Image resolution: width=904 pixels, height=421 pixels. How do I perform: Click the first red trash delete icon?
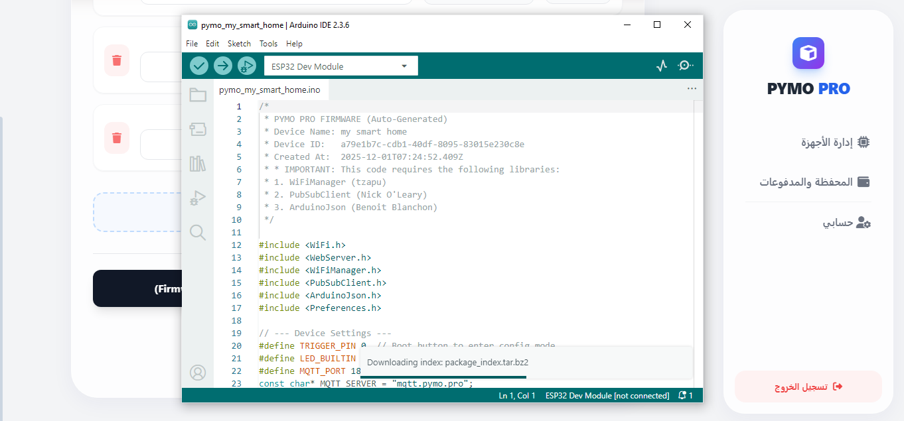click(x=117, y=60)
